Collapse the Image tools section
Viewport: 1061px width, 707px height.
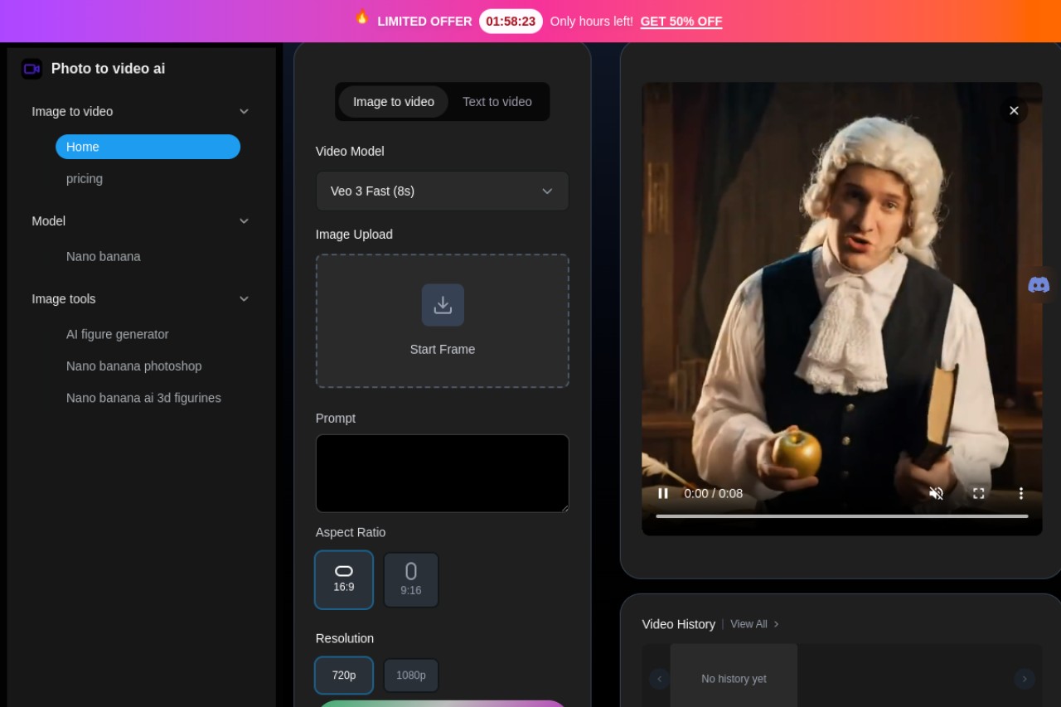244,299
